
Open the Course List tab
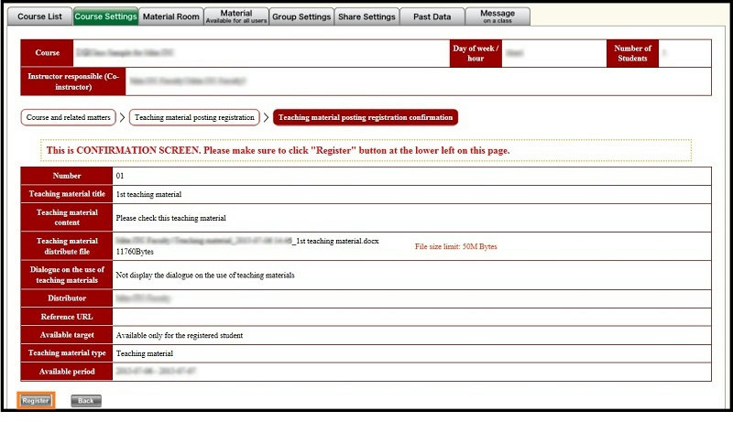point(38,16)
